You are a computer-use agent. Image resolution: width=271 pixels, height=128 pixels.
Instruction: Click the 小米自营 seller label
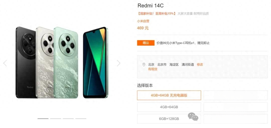[x=143, y=21]
